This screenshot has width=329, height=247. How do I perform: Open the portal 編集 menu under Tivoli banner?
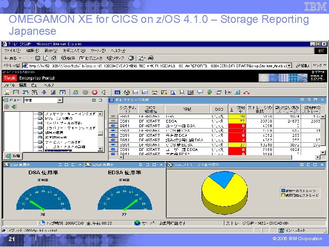point(23,85)
